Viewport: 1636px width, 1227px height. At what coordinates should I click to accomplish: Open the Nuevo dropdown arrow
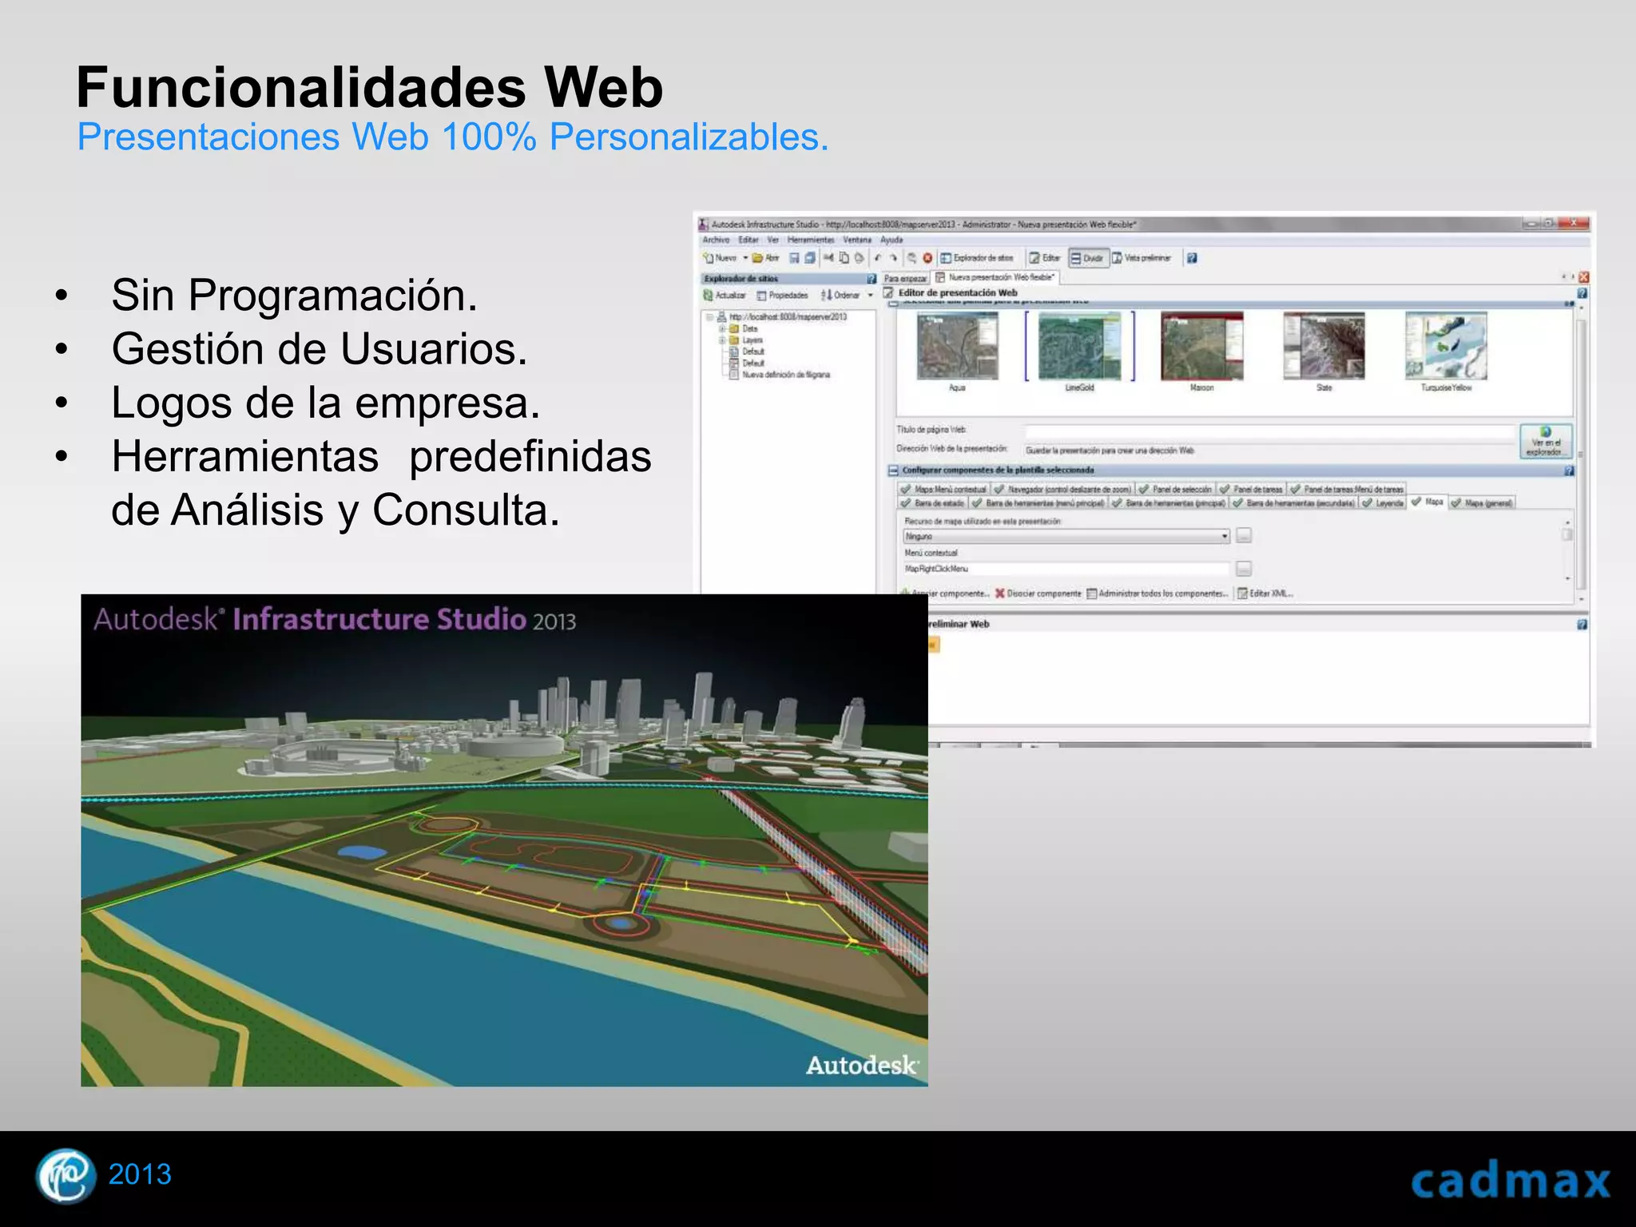(745, 258)
